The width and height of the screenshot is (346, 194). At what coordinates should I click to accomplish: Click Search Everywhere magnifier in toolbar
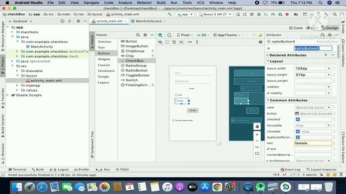(335, 15)
